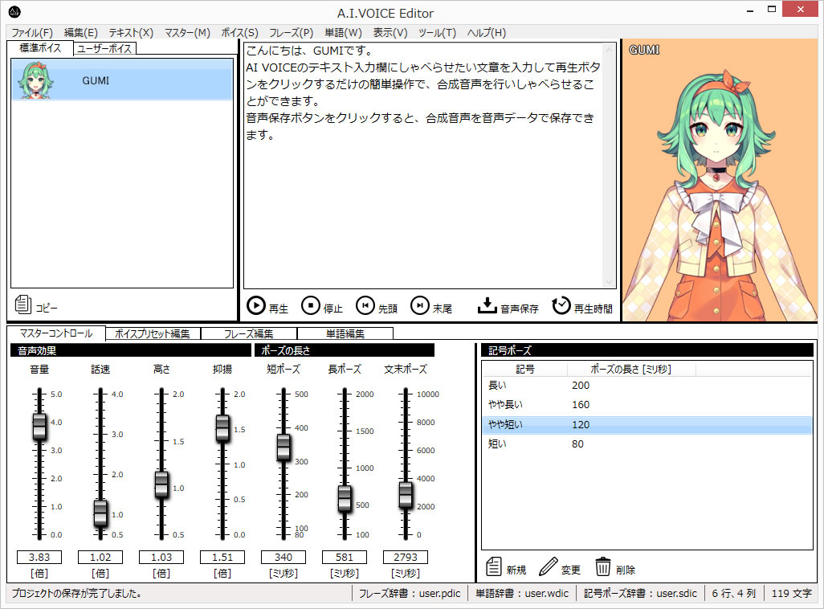Click the 文末ポーズ slider handle
Viewport: 824px width, 609px height.
click(405, 494)
